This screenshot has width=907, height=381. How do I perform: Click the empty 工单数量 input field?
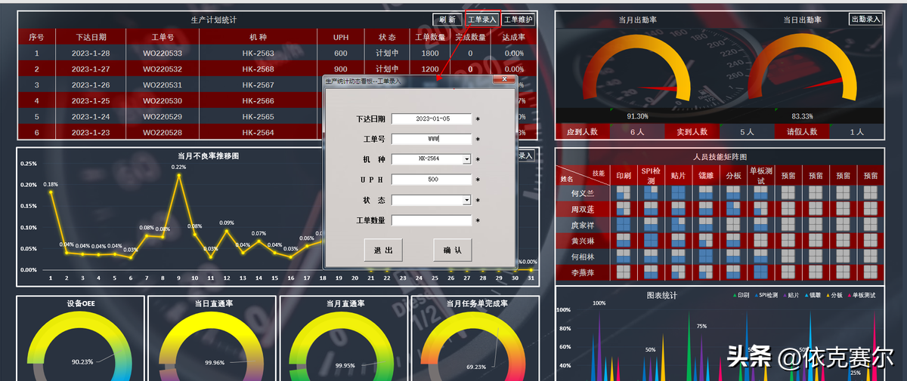tap(432, 220)
